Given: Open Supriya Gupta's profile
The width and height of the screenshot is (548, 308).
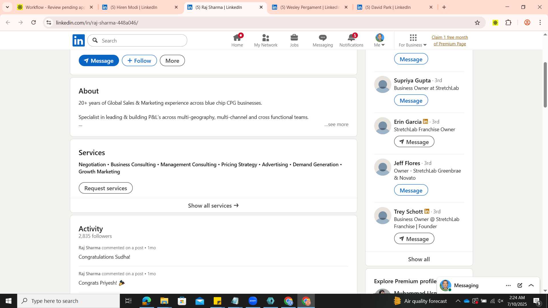Looking at the screenshot, I should point(412,80).
